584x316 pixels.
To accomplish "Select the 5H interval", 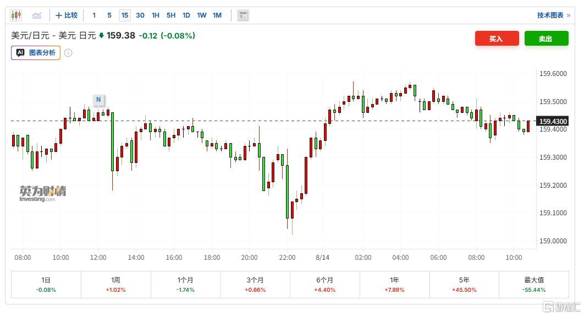I will [x=171, y=15].
